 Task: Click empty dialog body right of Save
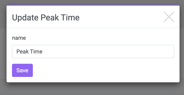tap(106, 70)
